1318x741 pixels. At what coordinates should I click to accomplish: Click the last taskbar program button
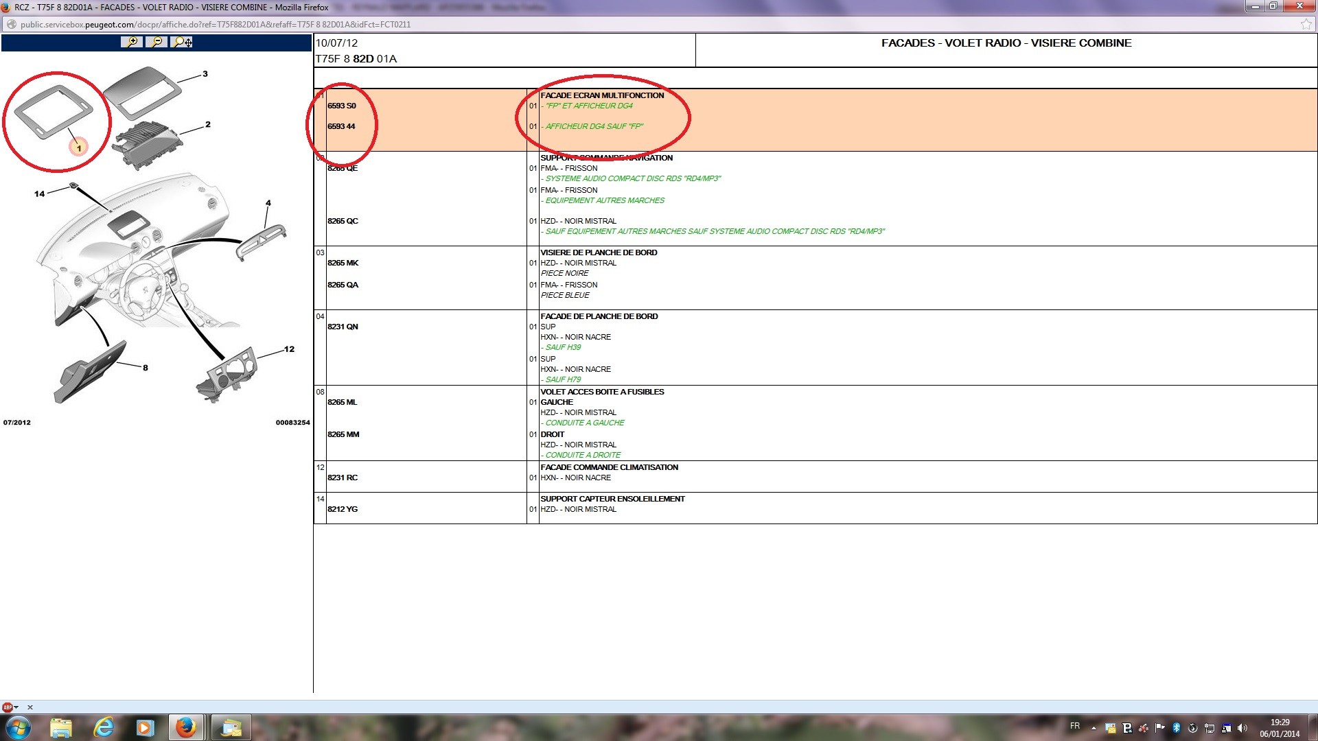click(231, 727)
